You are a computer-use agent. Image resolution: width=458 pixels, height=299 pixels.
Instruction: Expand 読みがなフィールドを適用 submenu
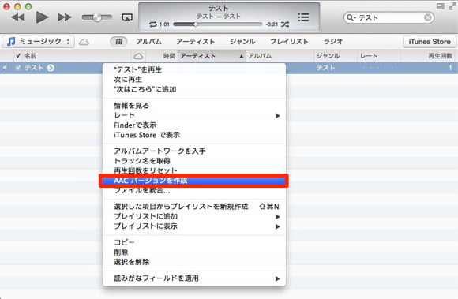194,278
